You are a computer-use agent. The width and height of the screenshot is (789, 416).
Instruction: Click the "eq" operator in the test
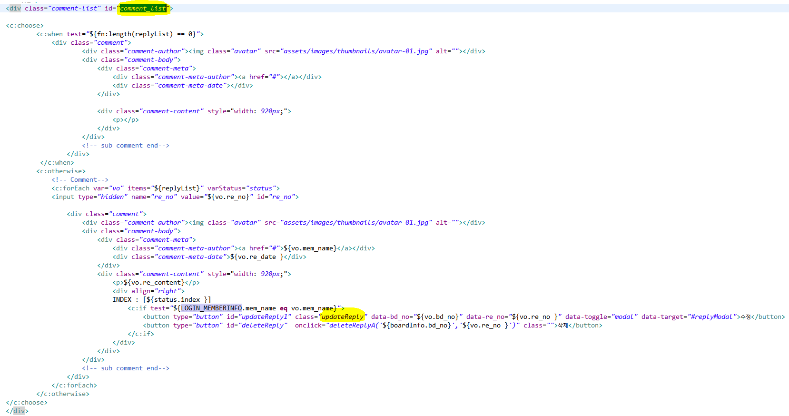pos(284,308)
